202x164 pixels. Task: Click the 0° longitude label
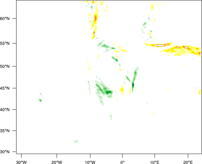point(122,162)
